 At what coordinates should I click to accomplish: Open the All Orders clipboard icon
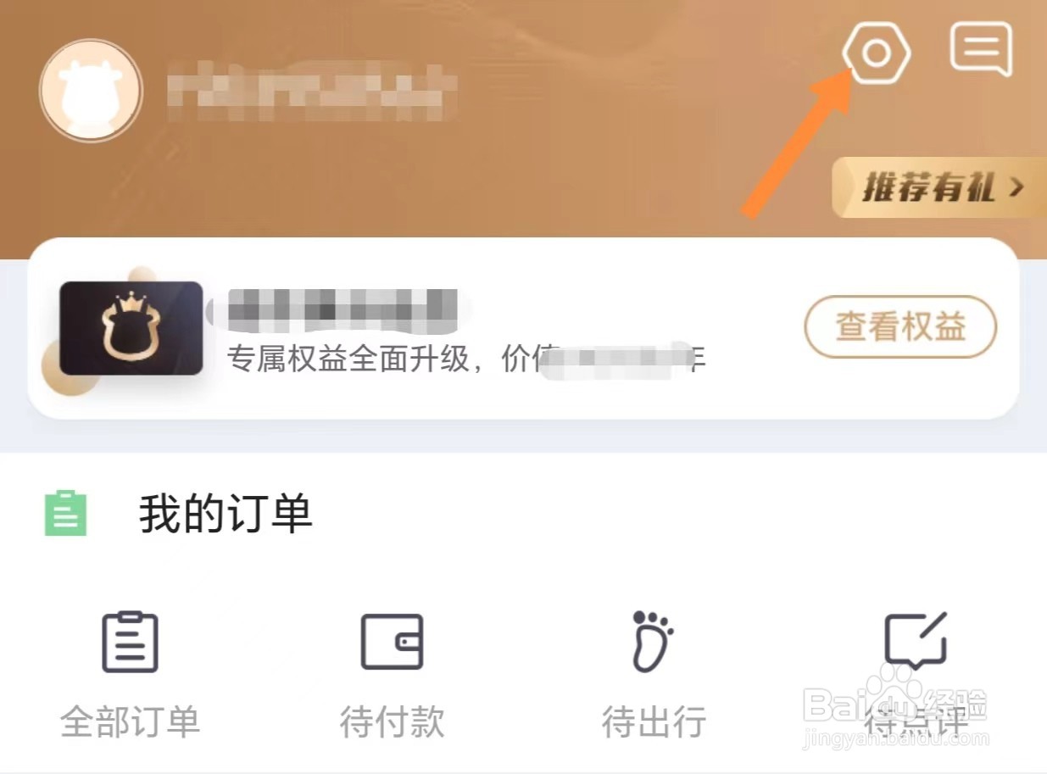tap(130, 642)
